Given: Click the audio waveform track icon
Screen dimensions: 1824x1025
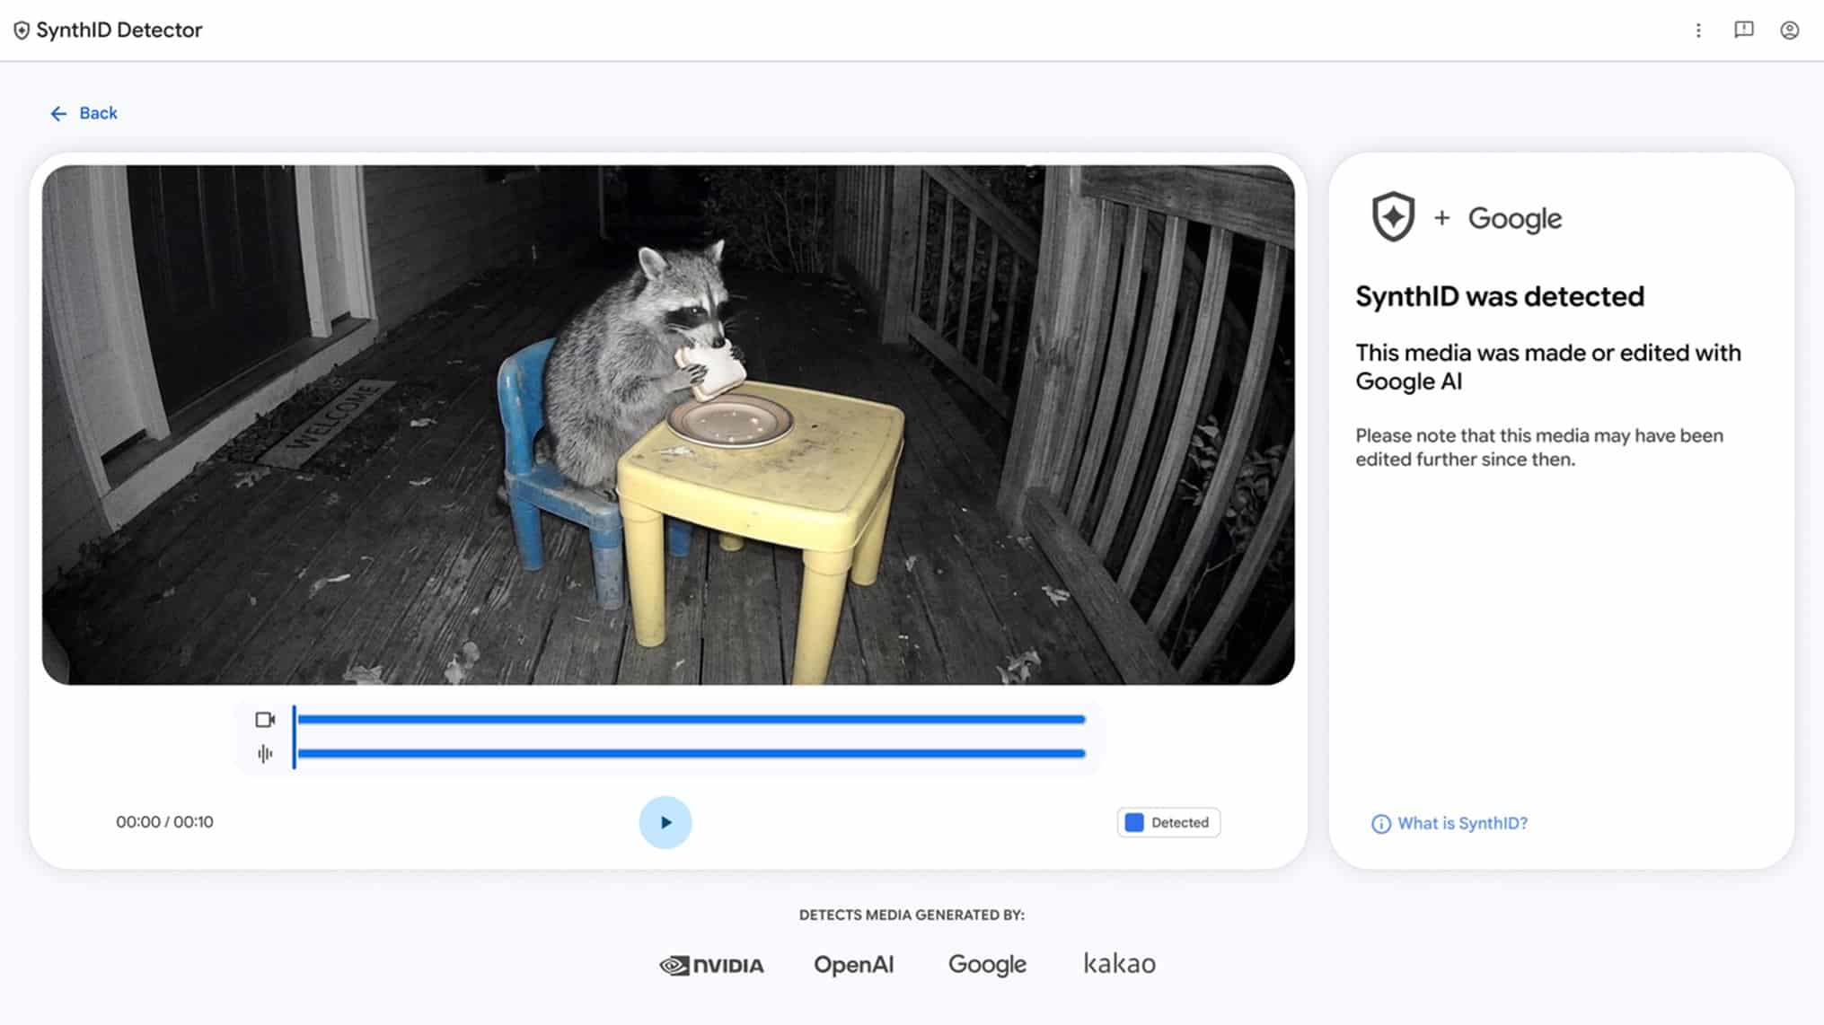Looking at the screenshot, I should pyautogui.click(x=265, y=754).
